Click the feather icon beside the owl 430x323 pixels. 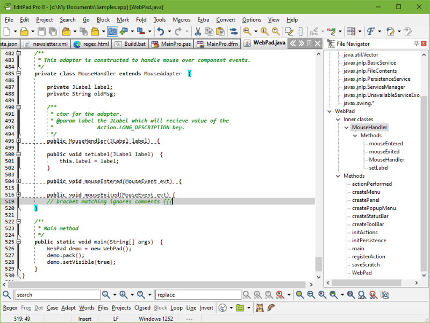pyautogui.click(x=271, y=307)
